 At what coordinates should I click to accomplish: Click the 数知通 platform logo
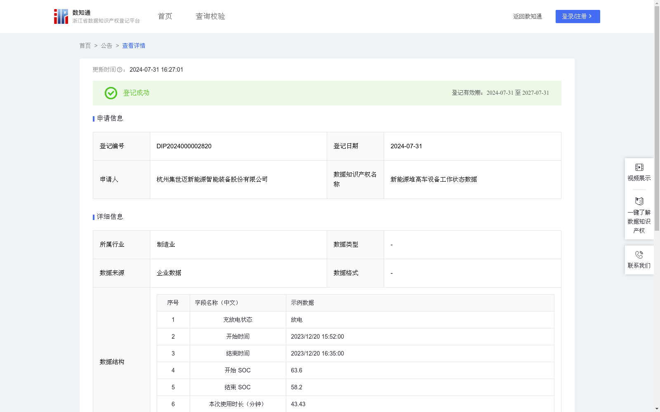[97, 16]
